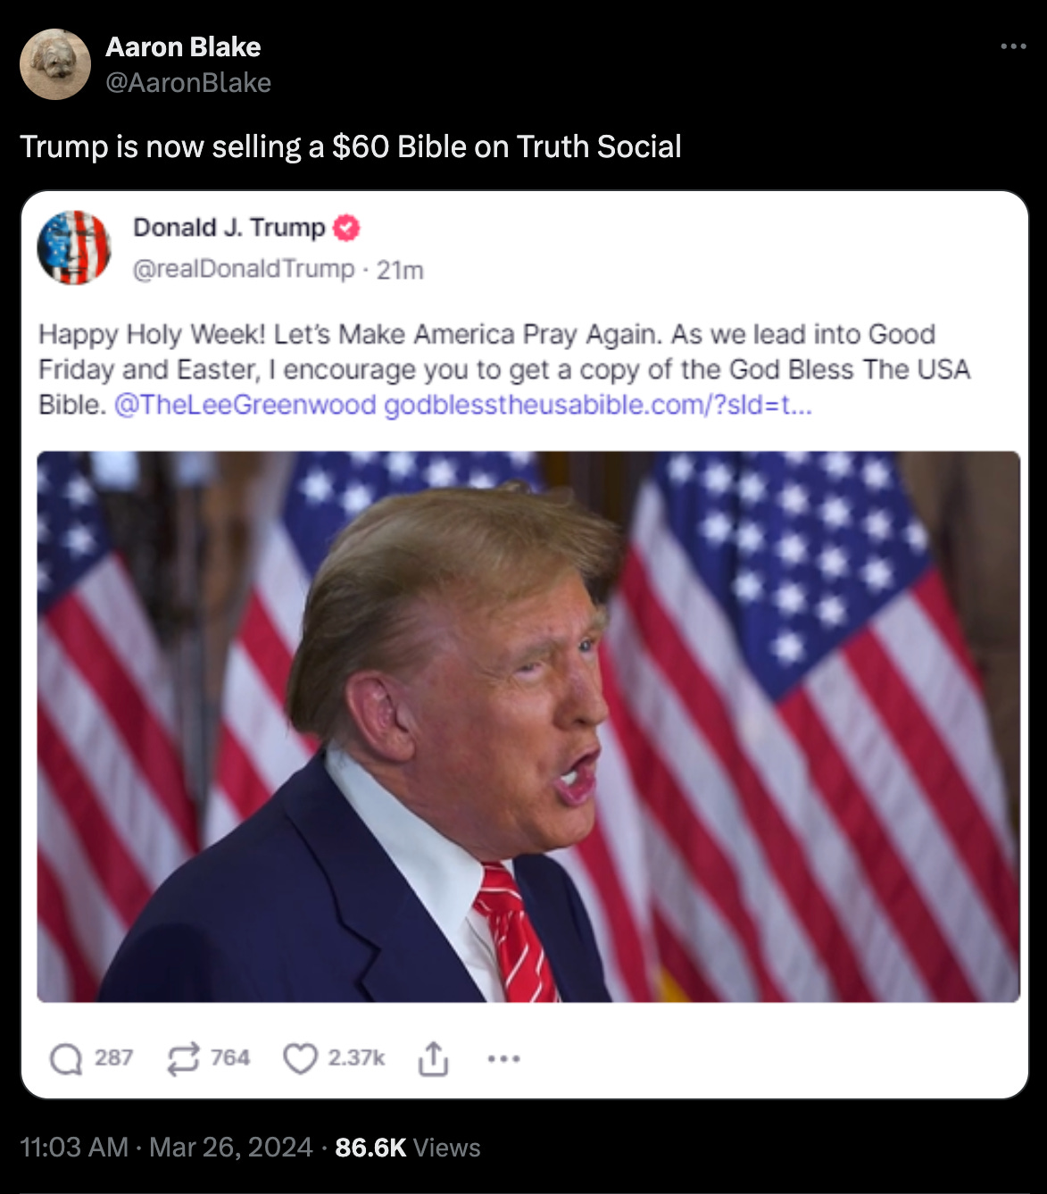Click the share upload arrow icon
The width and height of the screenshot is (1047, 1194).
(433, 1059)
